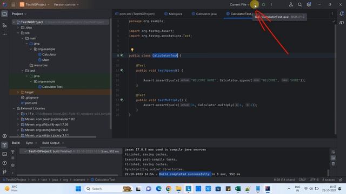The height and width of the screenshot is (194, 346).
Task: Rebuild using the Build panel hammer icon
Action: 13,152
